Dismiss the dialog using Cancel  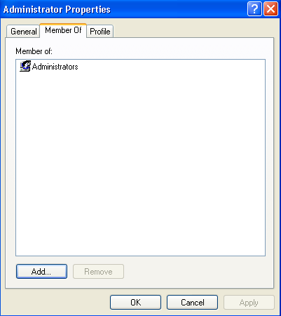(192, 303)
